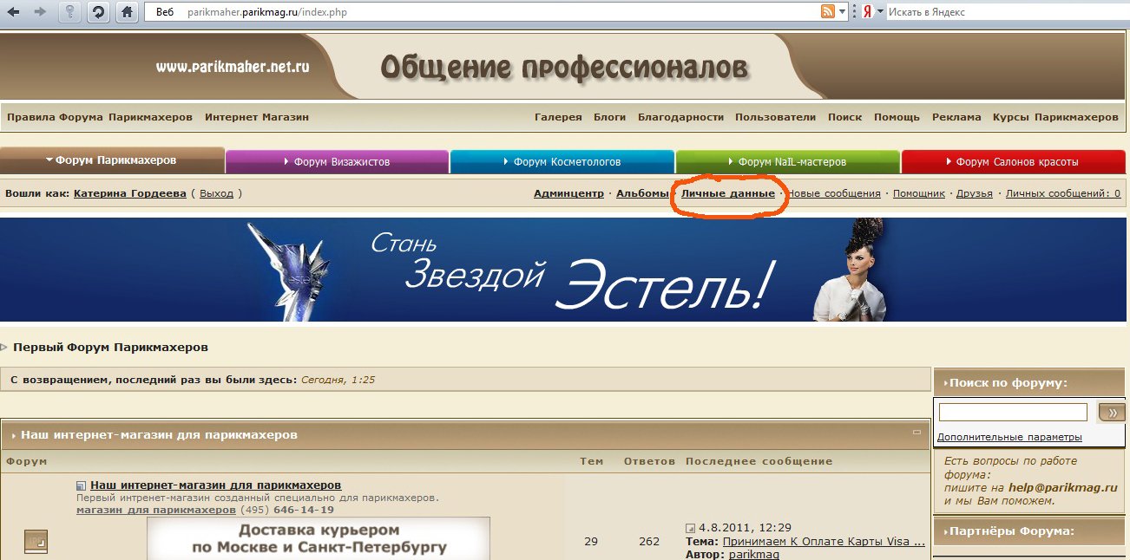Click the help@parikmag.ru email text
The height and width of the screenshot is (560, 1130).
(1062, 487)
